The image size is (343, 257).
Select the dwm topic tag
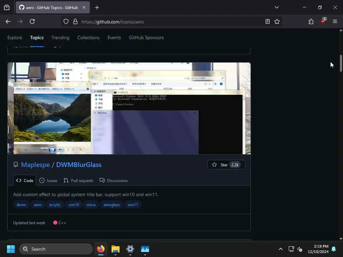click(x=21, y=205)
